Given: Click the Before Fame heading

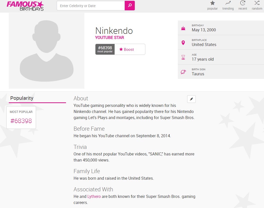Looking at the screenshot, I should [x=89, y=129].
